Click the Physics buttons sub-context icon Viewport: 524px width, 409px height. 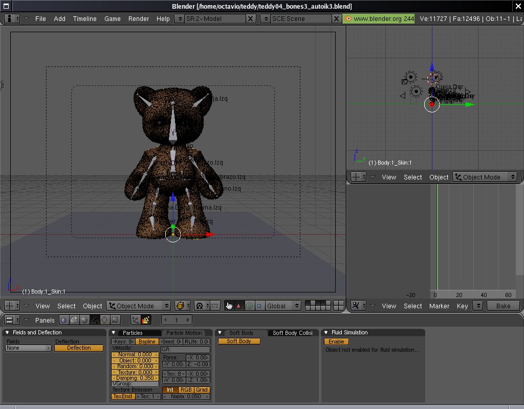pyautogui.click(x=146, y=320)
